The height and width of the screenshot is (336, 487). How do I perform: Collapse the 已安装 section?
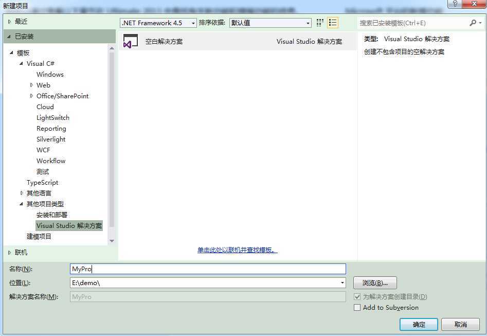click(9, 37)
